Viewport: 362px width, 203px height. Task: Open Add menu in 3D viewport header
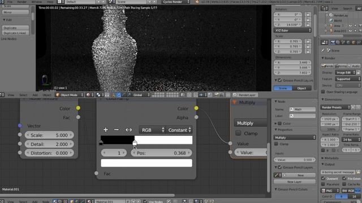click(35, 95)
